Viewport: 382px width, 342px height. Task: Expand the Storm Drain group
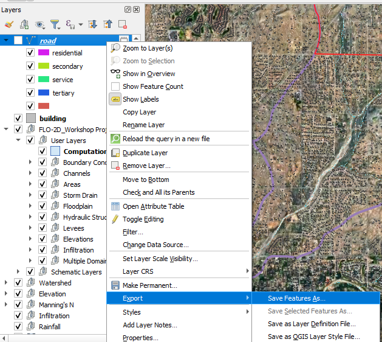click(30, 195)
